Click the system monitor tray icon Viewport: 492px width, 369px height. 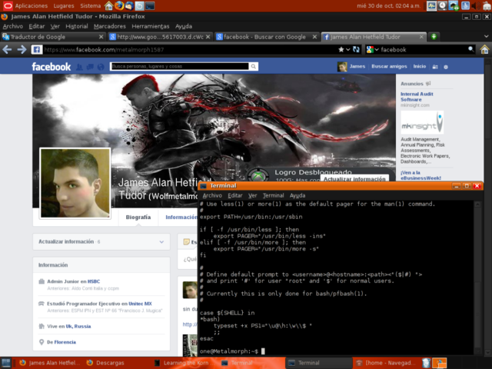431,5
